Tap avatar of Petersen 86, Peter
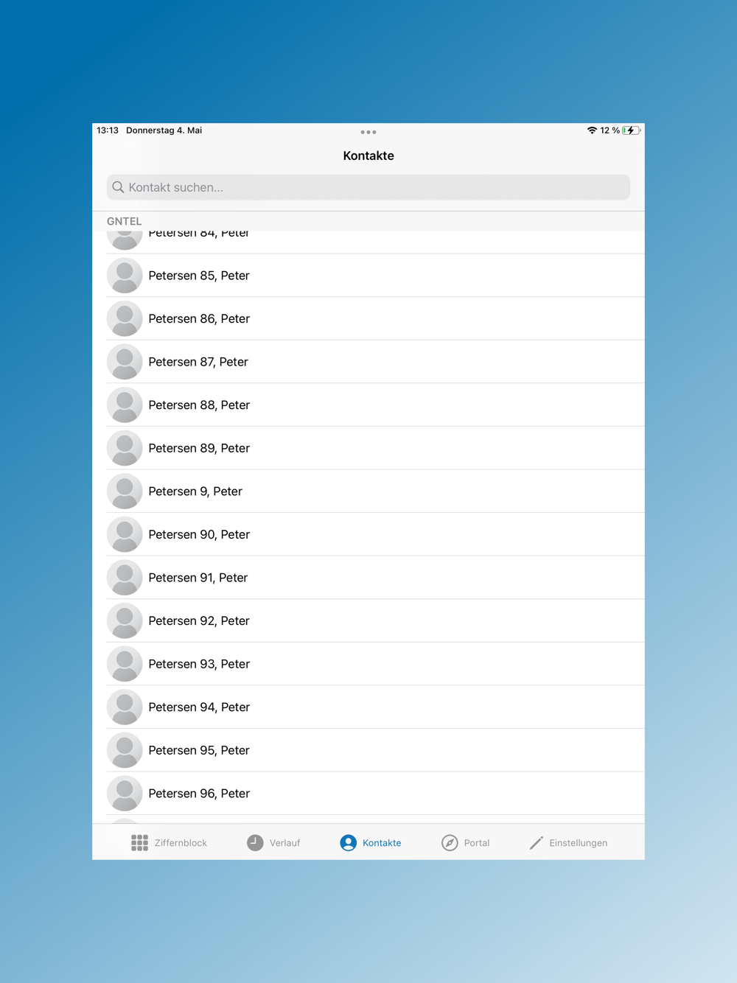 pyautogui.click(x=125, y=319)
